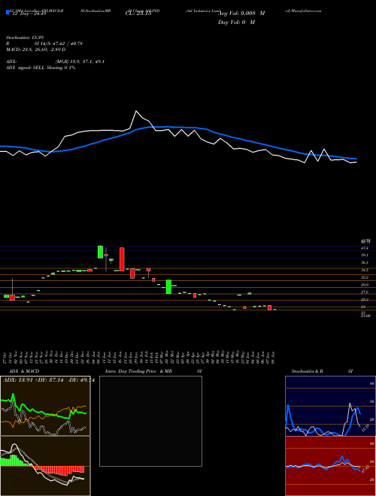The image size is (376, 496).
Task: Click the red MACD histogram bars
Action: point(59,470)
